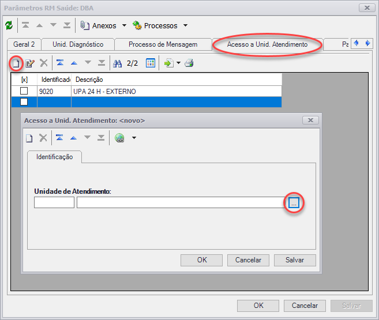Go to first record in top toolbar

[25, 25]
